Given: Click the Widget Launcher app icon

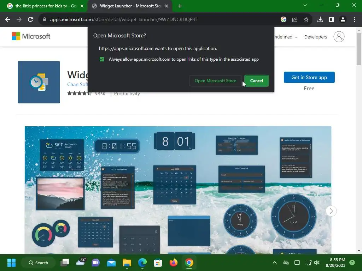Looking at the screenshot, I should click(39, 82).
